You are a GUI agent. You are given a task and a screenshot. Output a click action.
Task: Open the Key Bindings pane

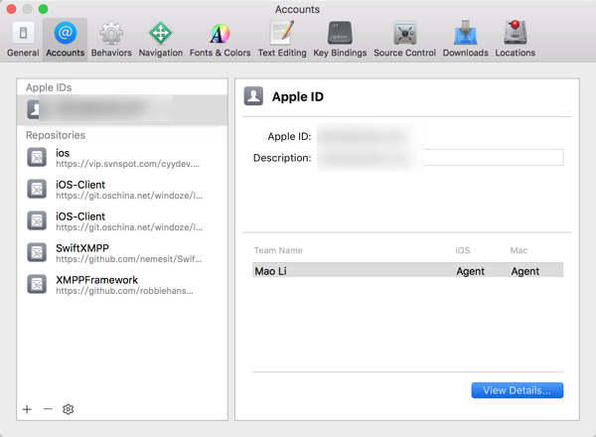[x=340, y=40]
